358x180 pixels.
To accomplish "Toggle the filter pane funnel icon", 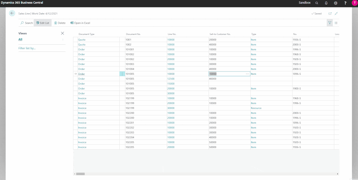I will (x=330, y=23).
